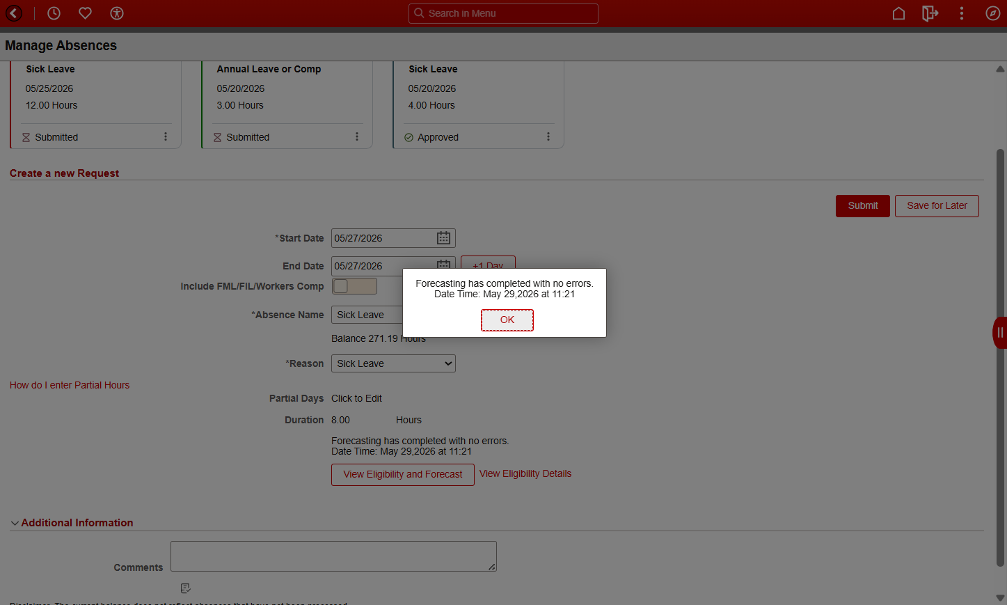Click the sign out door icon

tap(930, 13)
